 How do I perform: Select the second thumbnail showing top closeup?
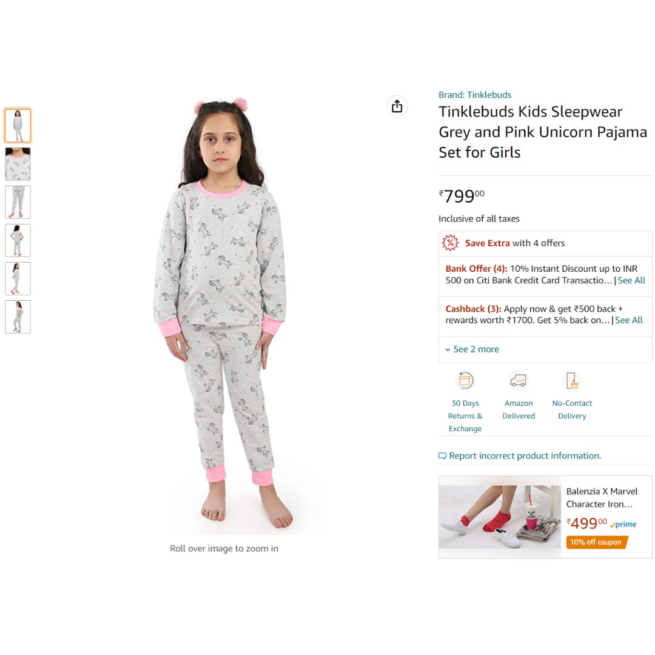18,164
